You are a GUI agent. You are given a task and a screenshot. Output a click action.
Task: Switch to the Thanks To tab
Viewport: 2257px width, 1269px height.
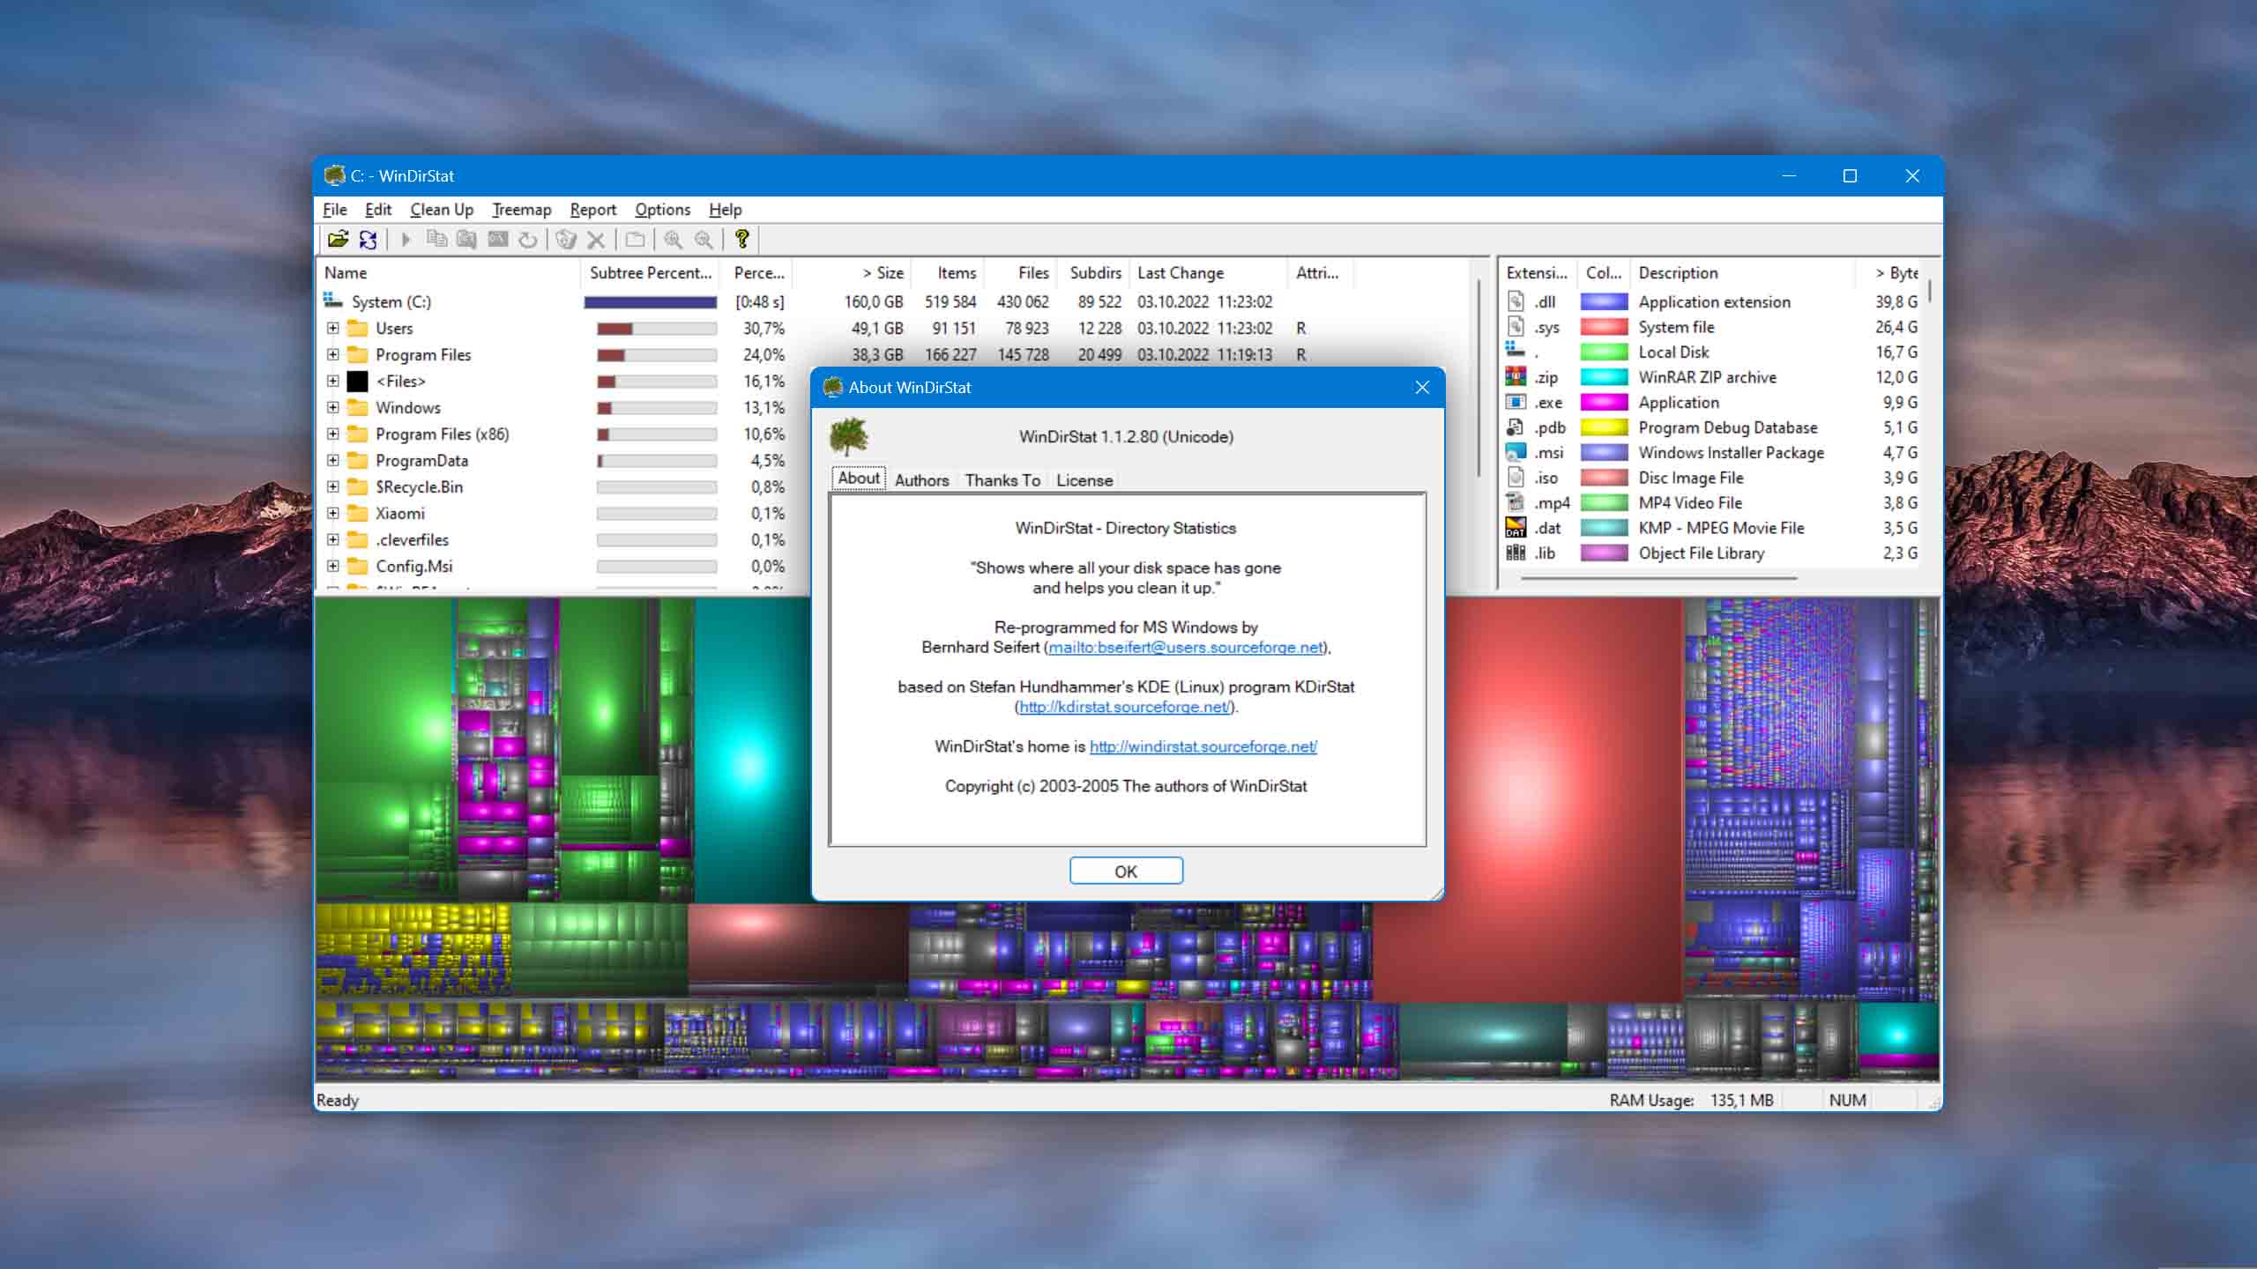(1002, 480)
